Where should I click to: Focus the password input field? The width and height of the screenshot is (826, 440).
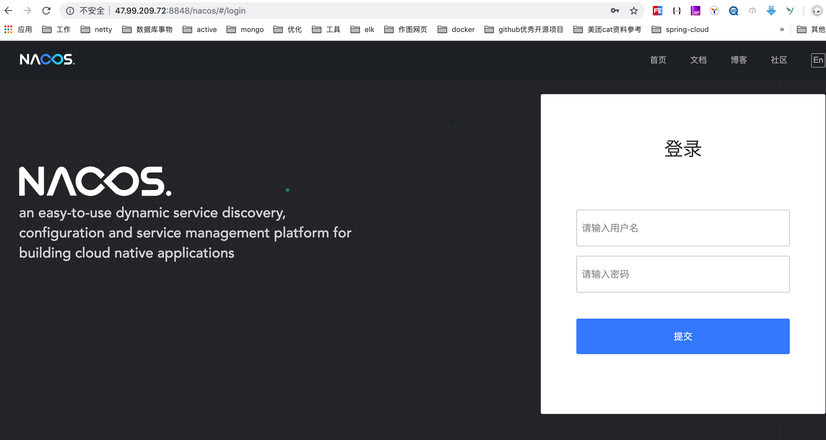[x=683, y=274]
